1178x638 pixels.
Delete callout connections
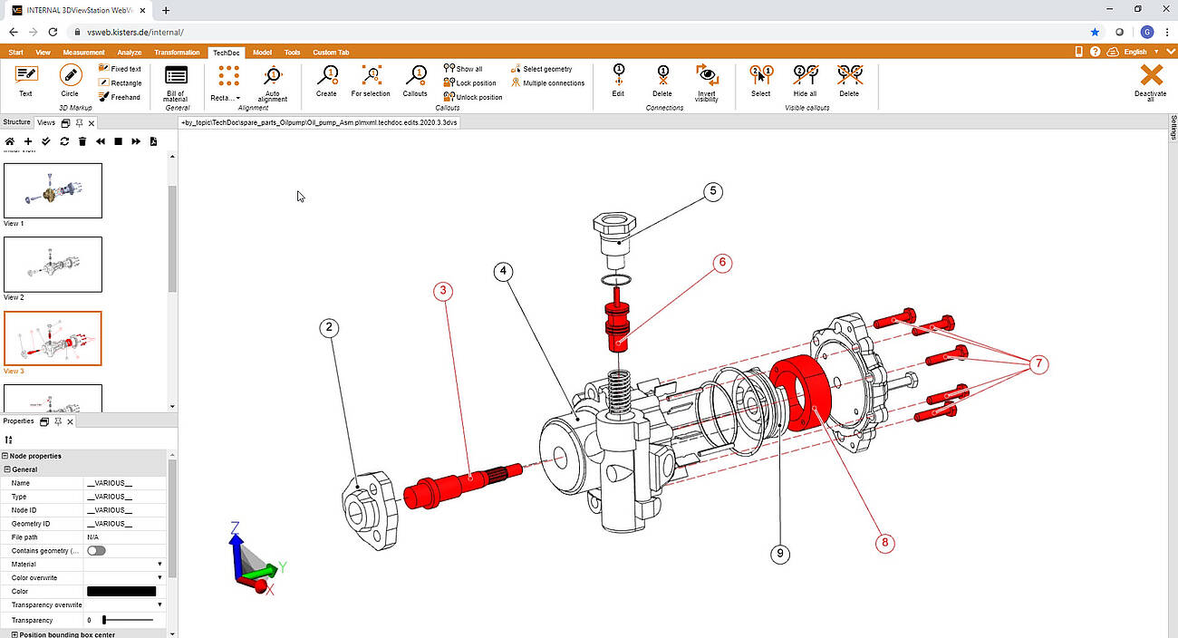click(662, 81)
